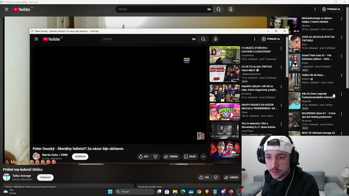Open options dots for MichaelAverage vs Idyiom video
This screenshot has height=196, width=349.
[341, 19]
